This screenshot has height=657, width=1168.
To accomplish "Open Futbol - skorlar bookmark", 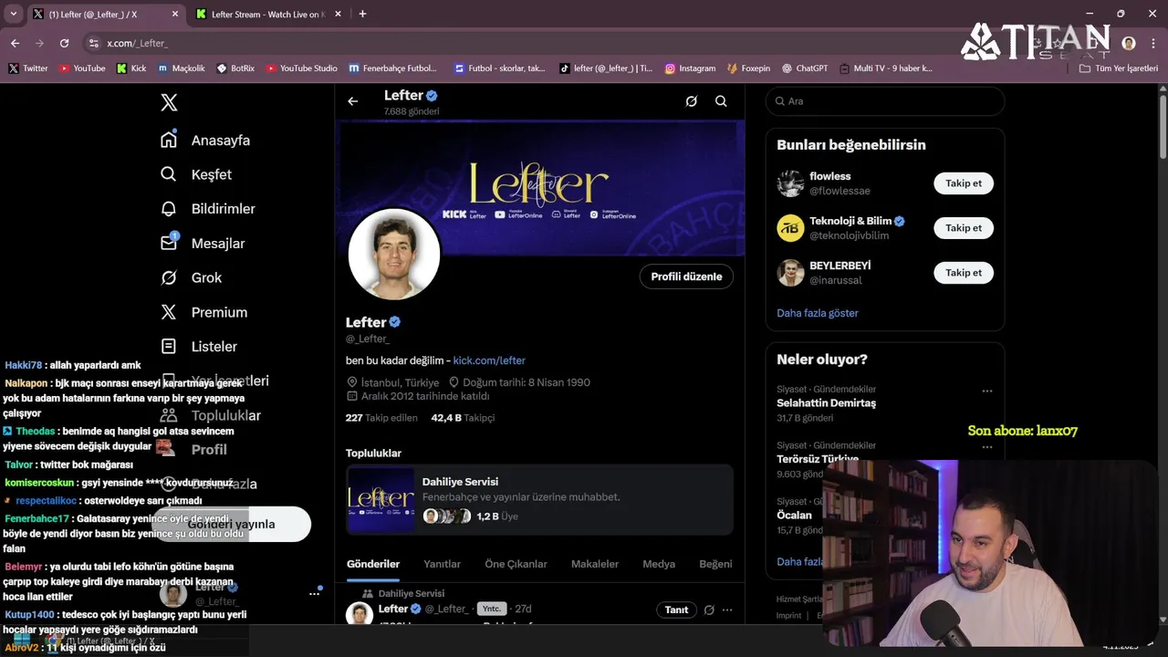I will (x=500, y=68).
